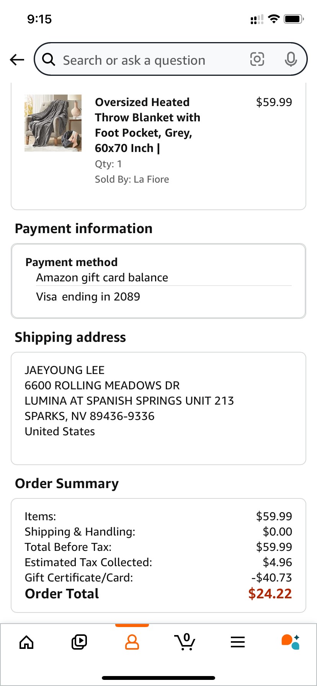This screenshot has width=317, height=686.
Task: Open the Rufus AI assistant icon
Action: click(290, 642)
